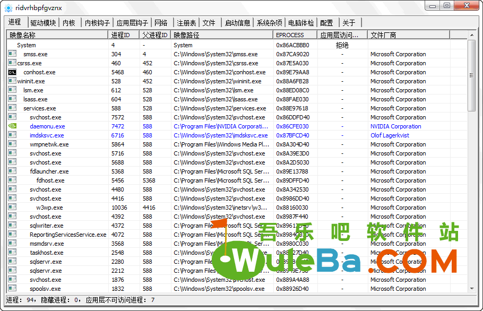Sort by the 文件厂商 column header
483x311 pixels.
409,35
